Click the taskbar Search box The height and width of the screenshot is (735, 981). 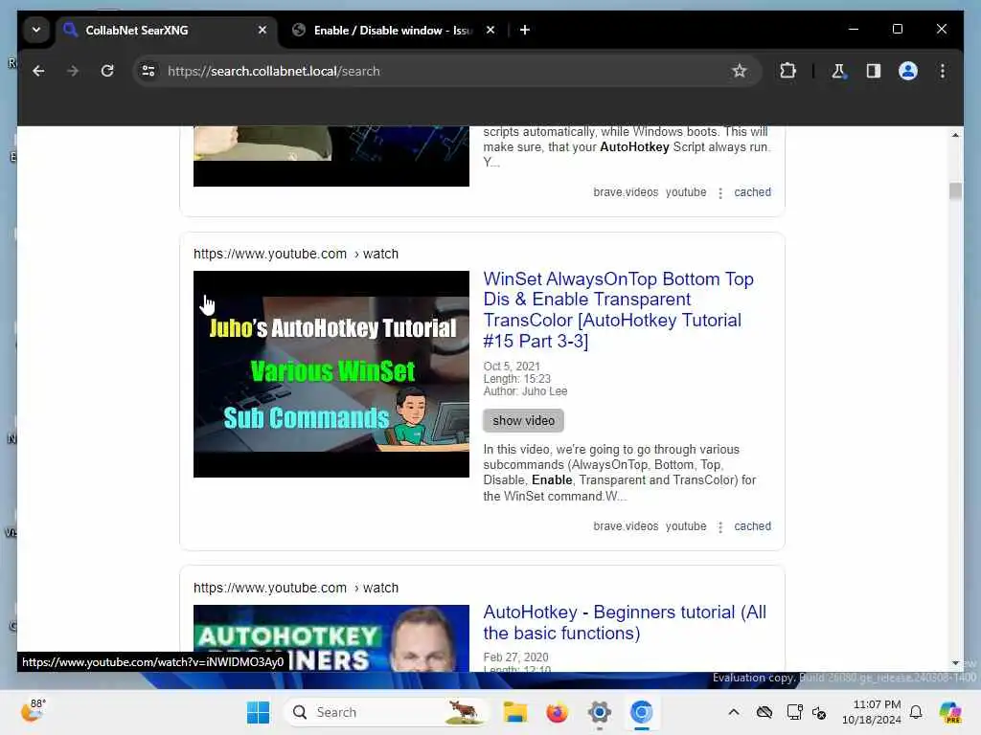click(x=387, y=712)
